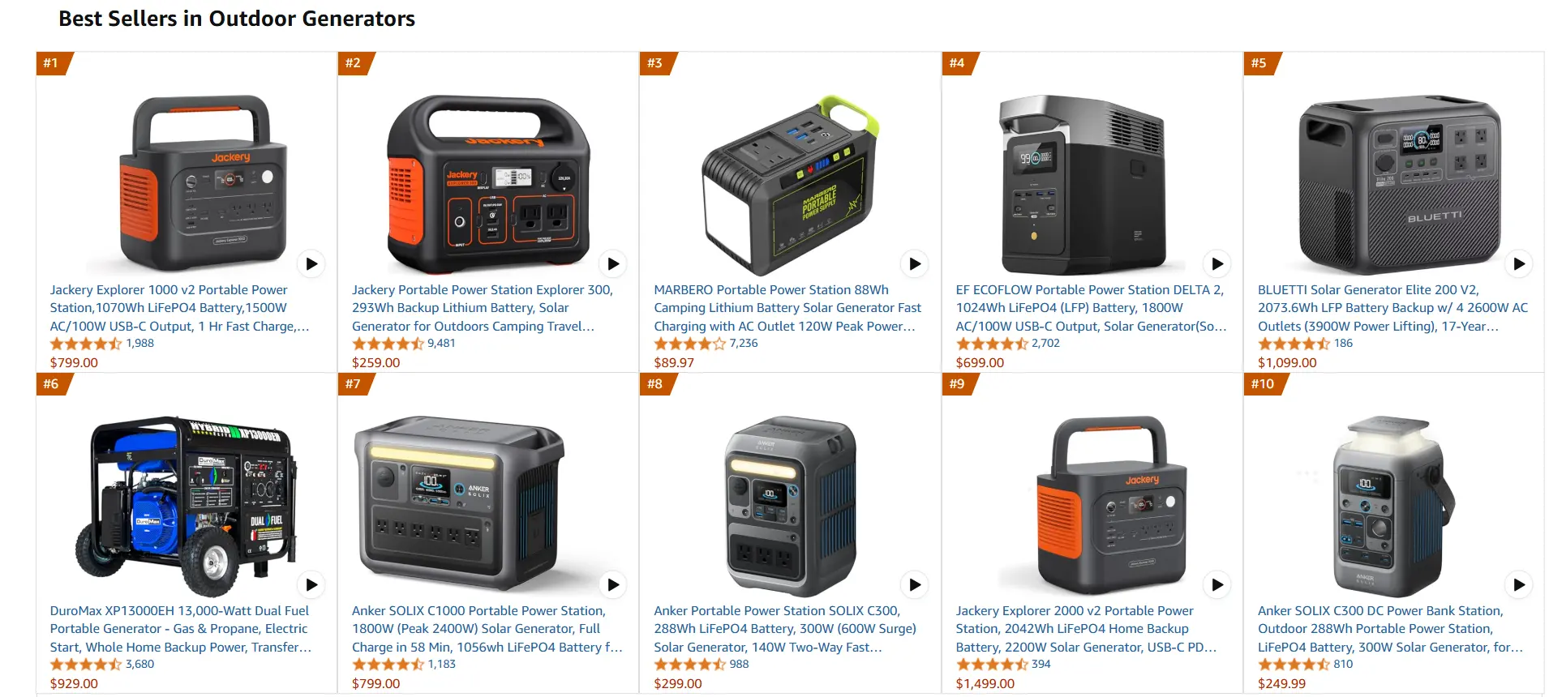Play video for MARBERO Portable Power Station
The height and width of the screenshot is (697, 1549).
915,263
